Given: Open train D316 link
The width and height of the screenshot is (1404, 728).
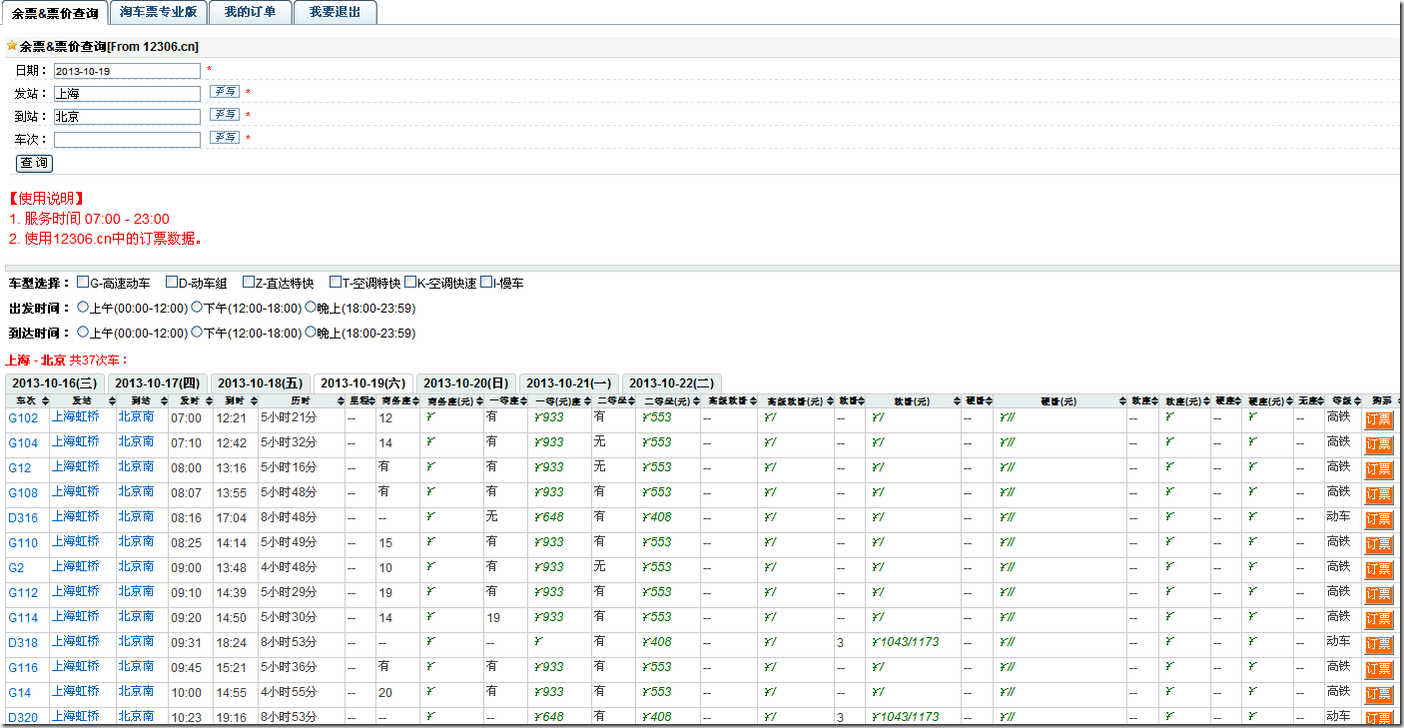Looking at the screenshot, I should [23, 518].
